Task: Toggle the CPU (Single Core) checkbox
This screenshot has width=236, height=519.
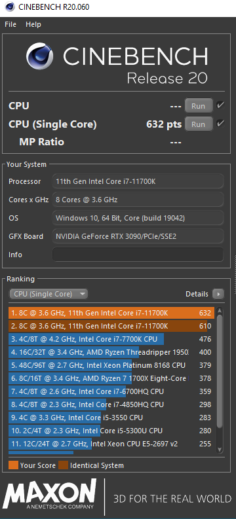Action: (x=220, y=124)
